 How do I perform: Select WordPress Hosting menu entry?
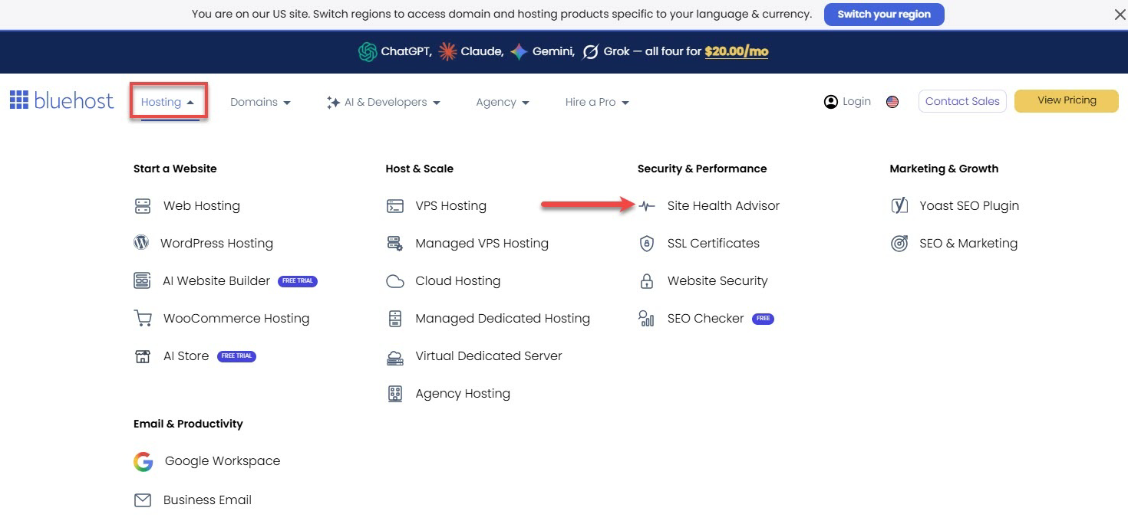tap(216, 244)
